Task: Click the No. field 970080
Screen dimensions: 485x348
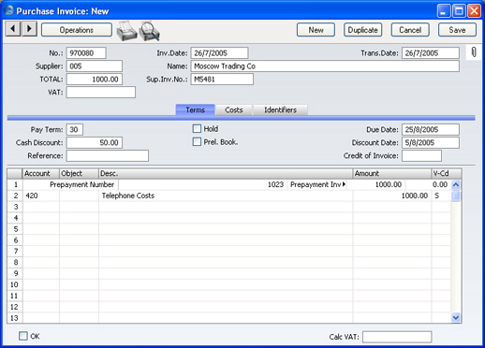Action: coord(86,53)
